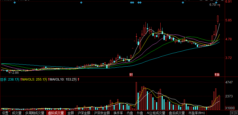The image size is (238, 115).
Task: Click the tallest red volume bar reaching 4747
Action: (x=136, y=96)
